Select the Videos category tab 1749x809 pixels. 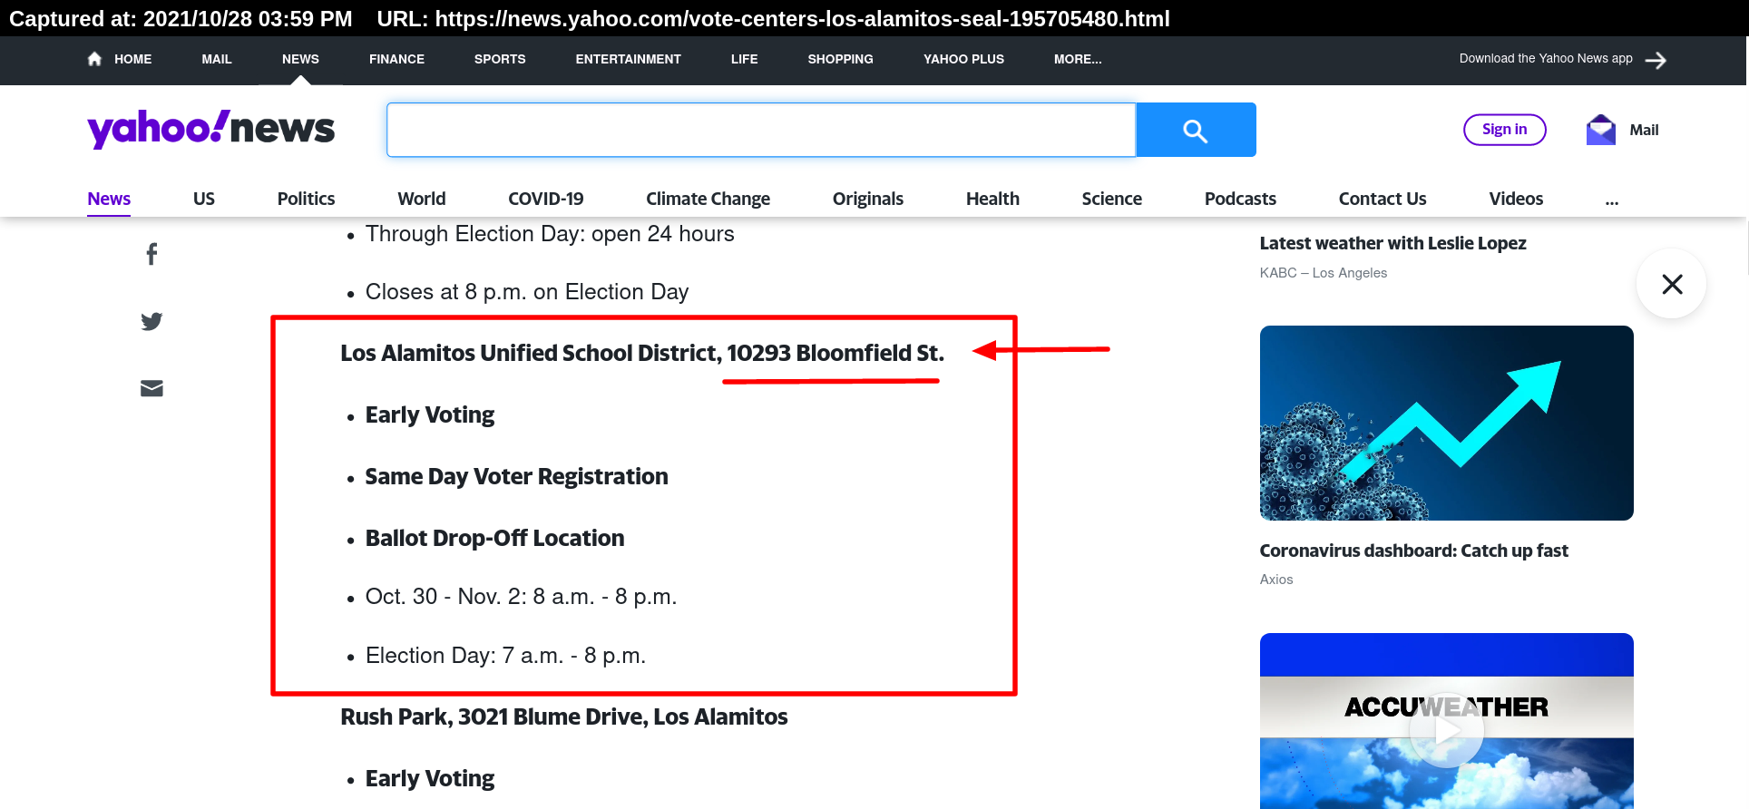[x=1516, y=199]
